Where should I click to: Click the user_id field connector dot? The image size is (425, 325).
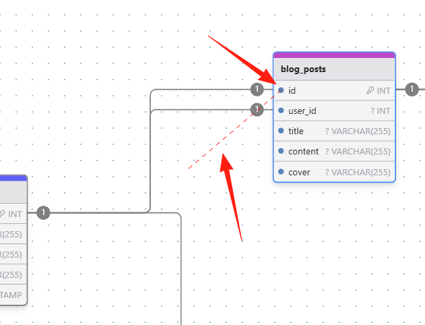pos(281,111)
